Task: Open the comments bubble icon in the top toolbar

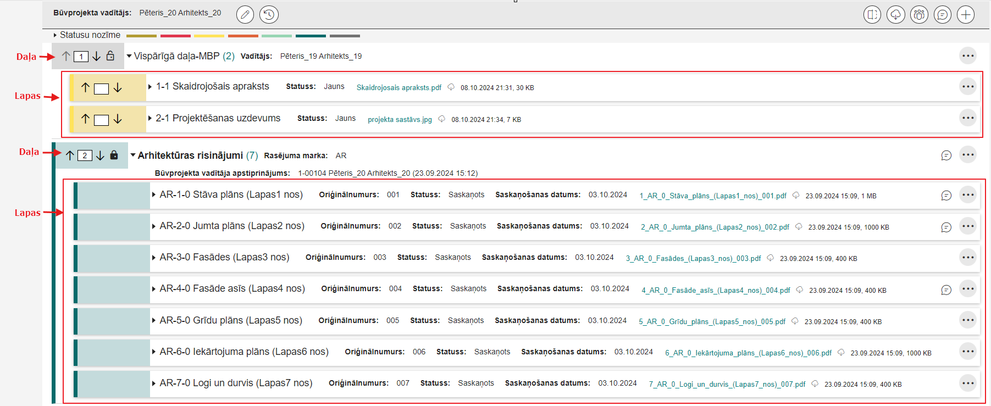Action: [x=943, y=14]
